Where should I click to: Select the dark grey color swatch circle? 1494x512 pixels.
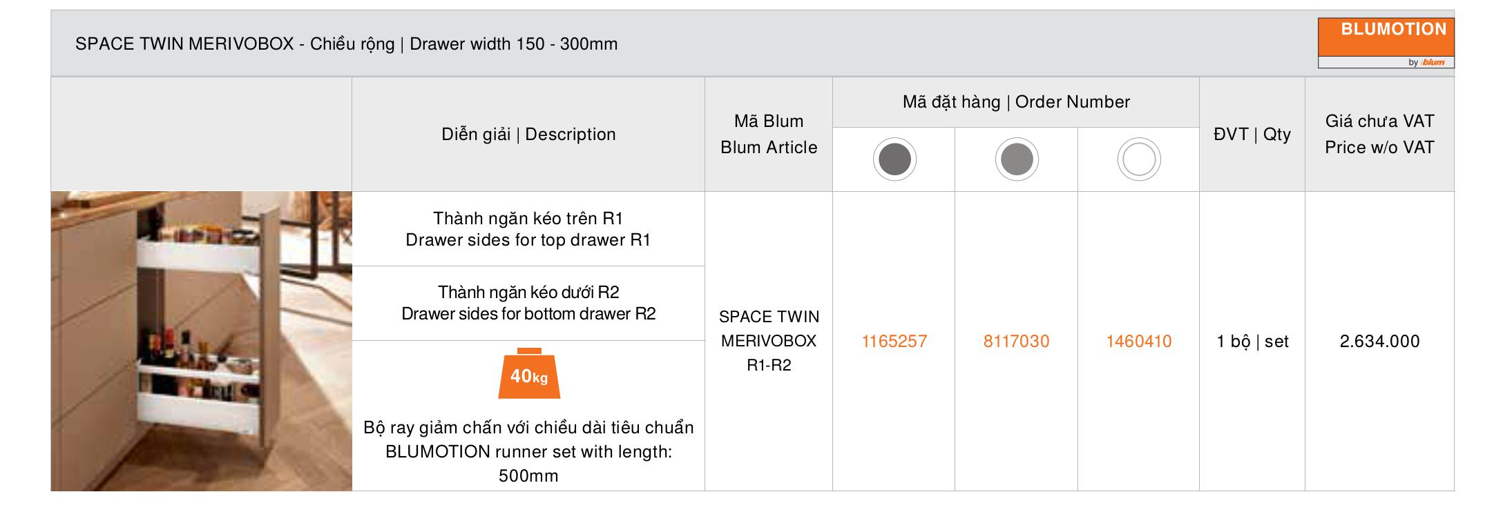894,159
